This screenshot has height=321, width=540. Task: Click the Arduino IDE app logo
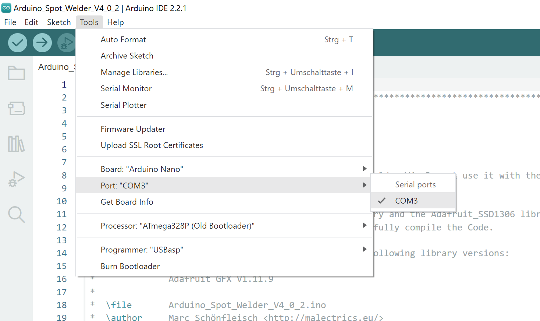tap(6, 8)
